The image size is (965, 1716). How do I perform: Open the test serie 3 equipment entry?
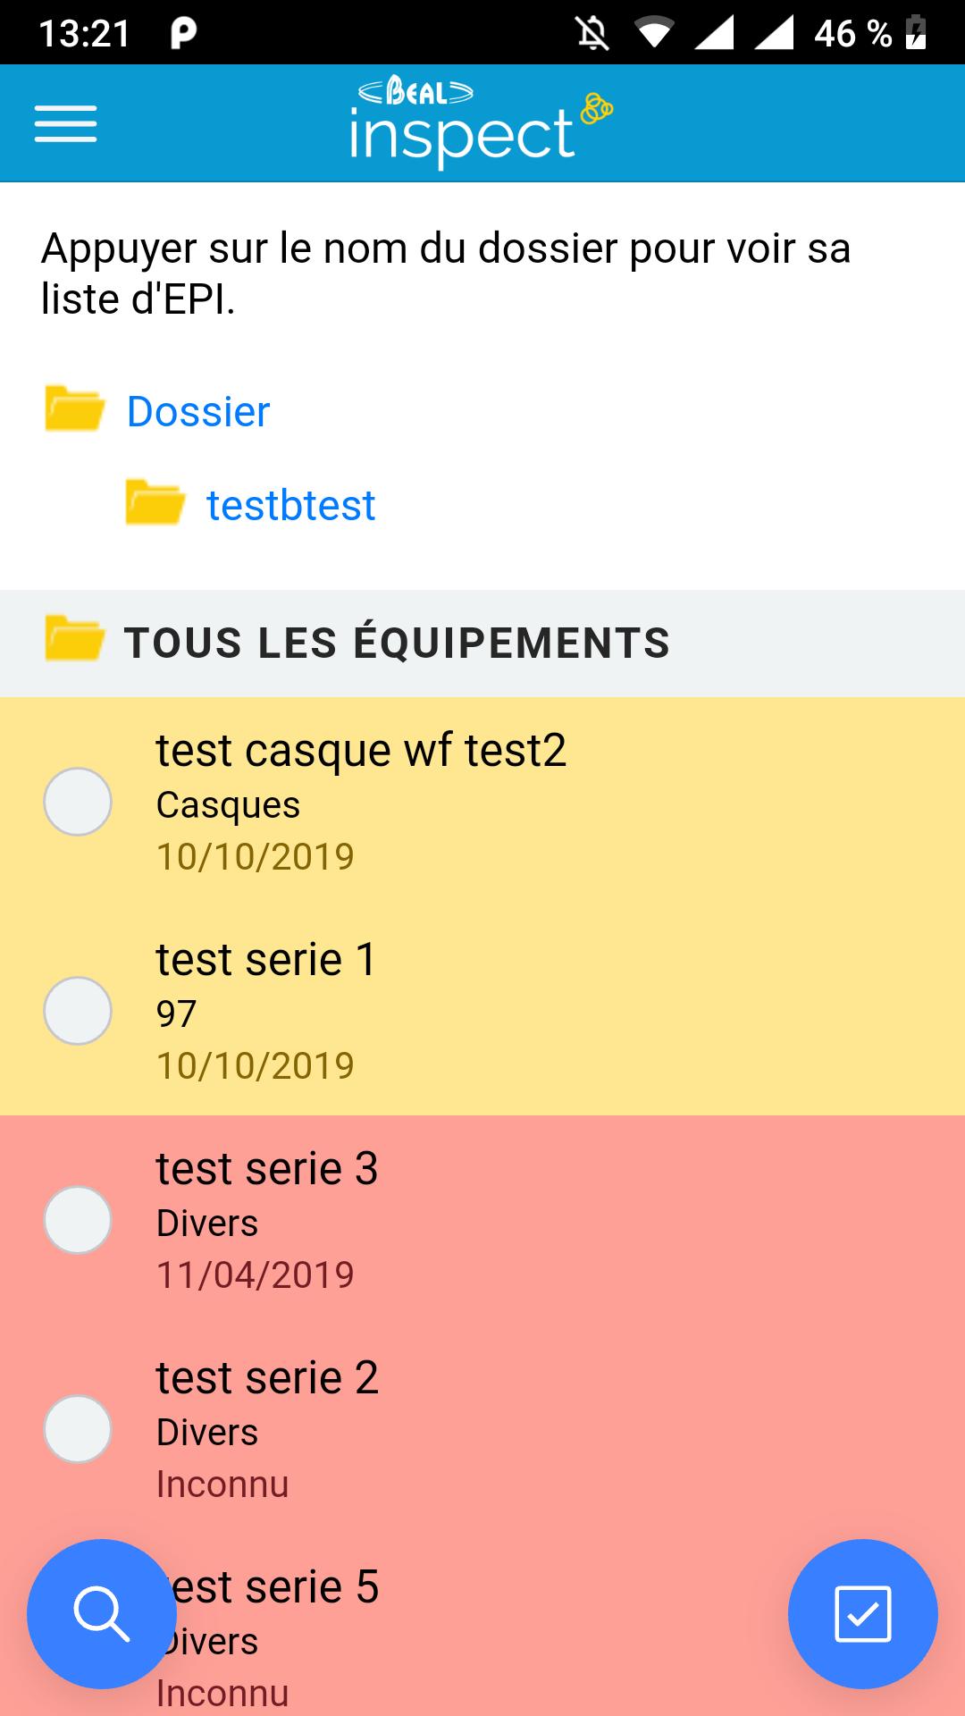point(267,1169)
